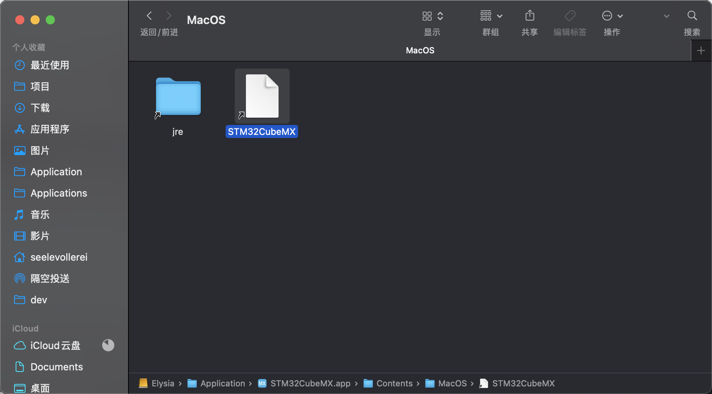The width and height of the screenshot is (712, 394).
Task: Click STM32CubeMX.app in the path bar
Action: (x=310, y=383)
